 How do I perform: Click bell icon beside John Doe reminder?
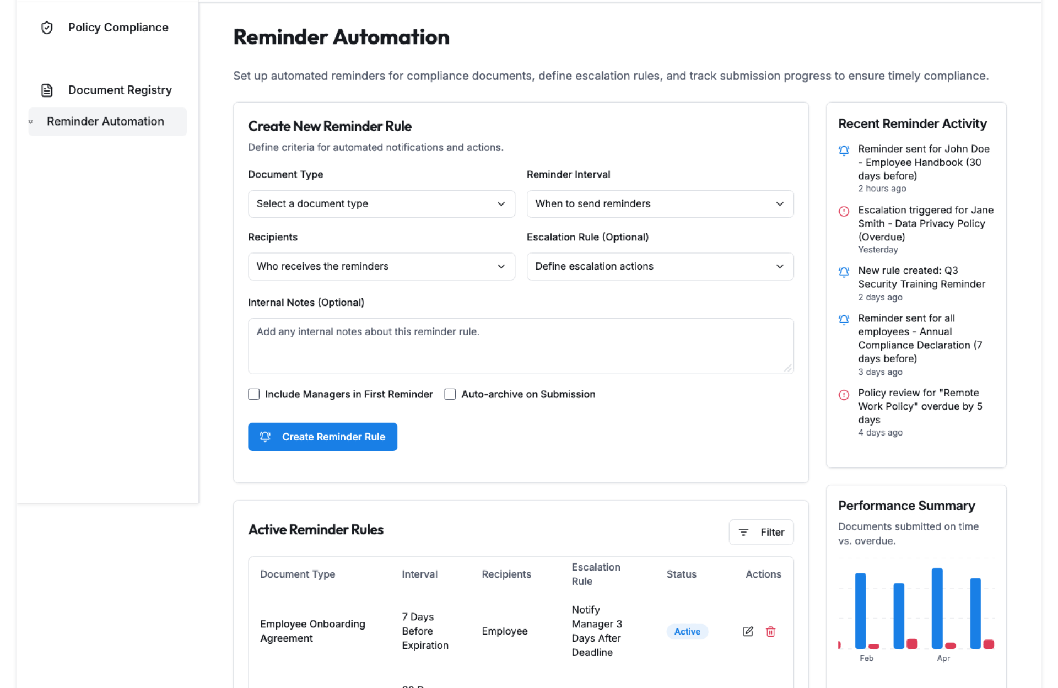coord(843,150)
